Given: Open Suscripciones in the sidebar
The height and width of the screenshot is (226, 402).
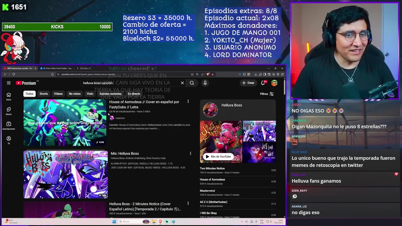Looking at the screenshot, I should (x=8, y=126).
